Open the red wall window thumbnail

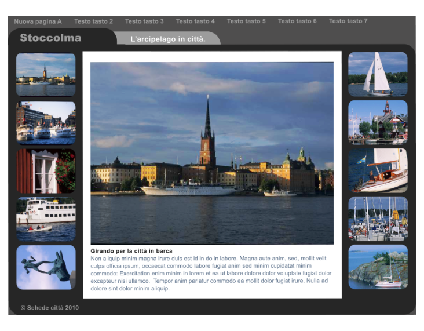[x=46, y=171]
